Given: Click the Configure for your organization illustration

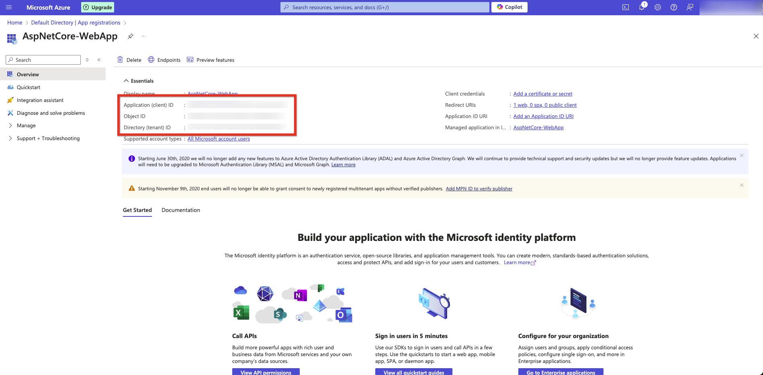Looking at the screenshot, I should click(x=578, y=304).
